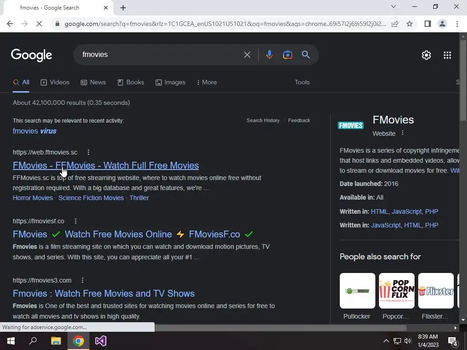Select the All results tab

21,82
